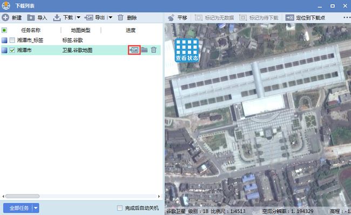Open the 下载 dropdown arrow
The width and height of the screenshot is (351, 215).
point(78,17)
